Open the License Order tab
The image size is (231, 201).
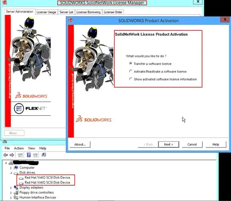pyautogui.click(x=113, y=12)
